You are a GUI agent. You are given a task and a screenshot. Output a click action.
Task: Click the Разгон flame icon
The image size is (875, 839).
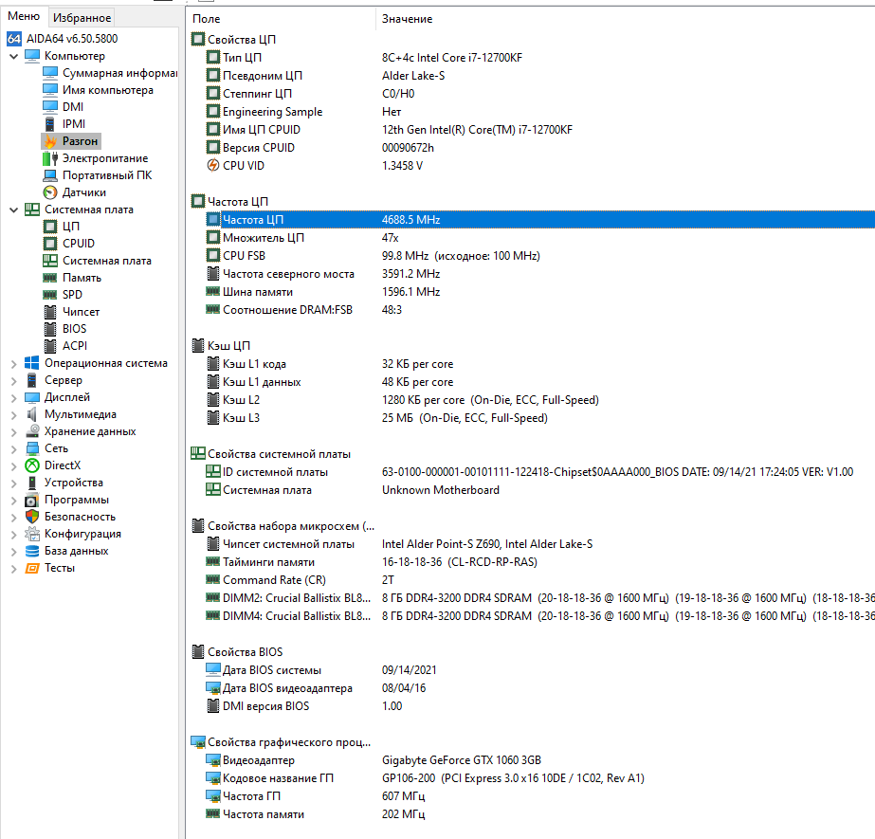pos(50,141)
